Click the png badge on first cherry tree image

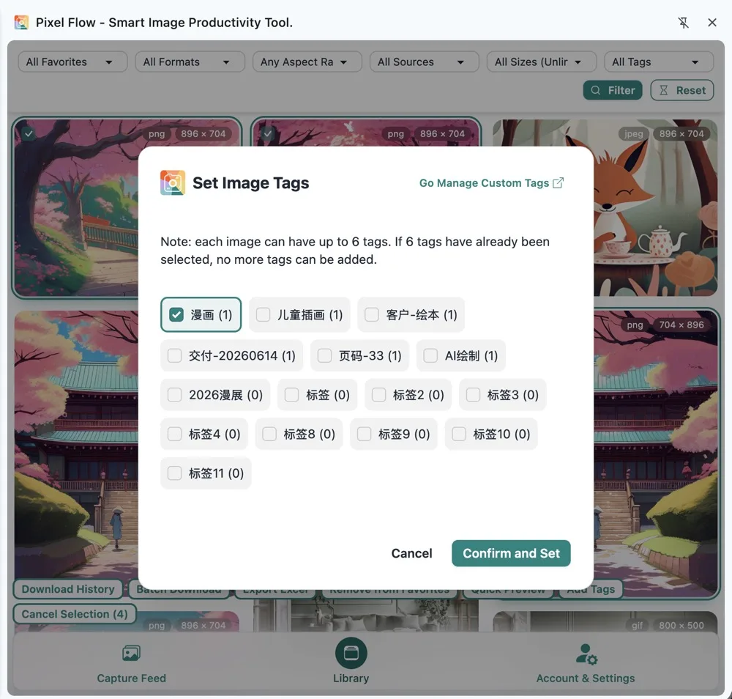157,133
